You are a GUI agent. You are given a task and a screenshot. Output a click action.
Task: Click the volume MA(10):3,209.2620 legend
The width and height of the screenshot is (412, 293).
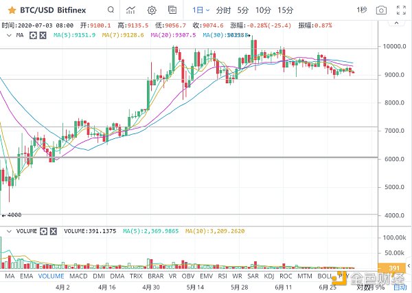click(x=215, y=231)
